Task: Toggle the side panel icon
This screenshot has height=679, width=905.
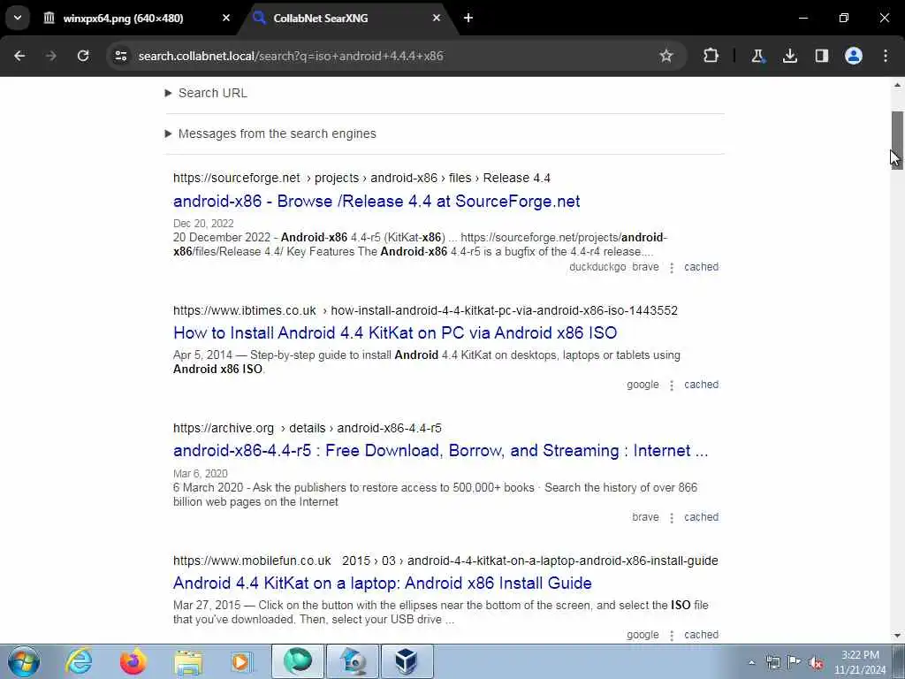Action: (x=822, y=56)
